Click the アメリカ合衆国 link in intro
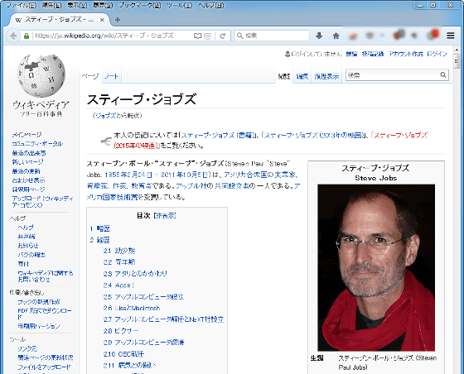The image size is (464, 374). tap(245, 175)
